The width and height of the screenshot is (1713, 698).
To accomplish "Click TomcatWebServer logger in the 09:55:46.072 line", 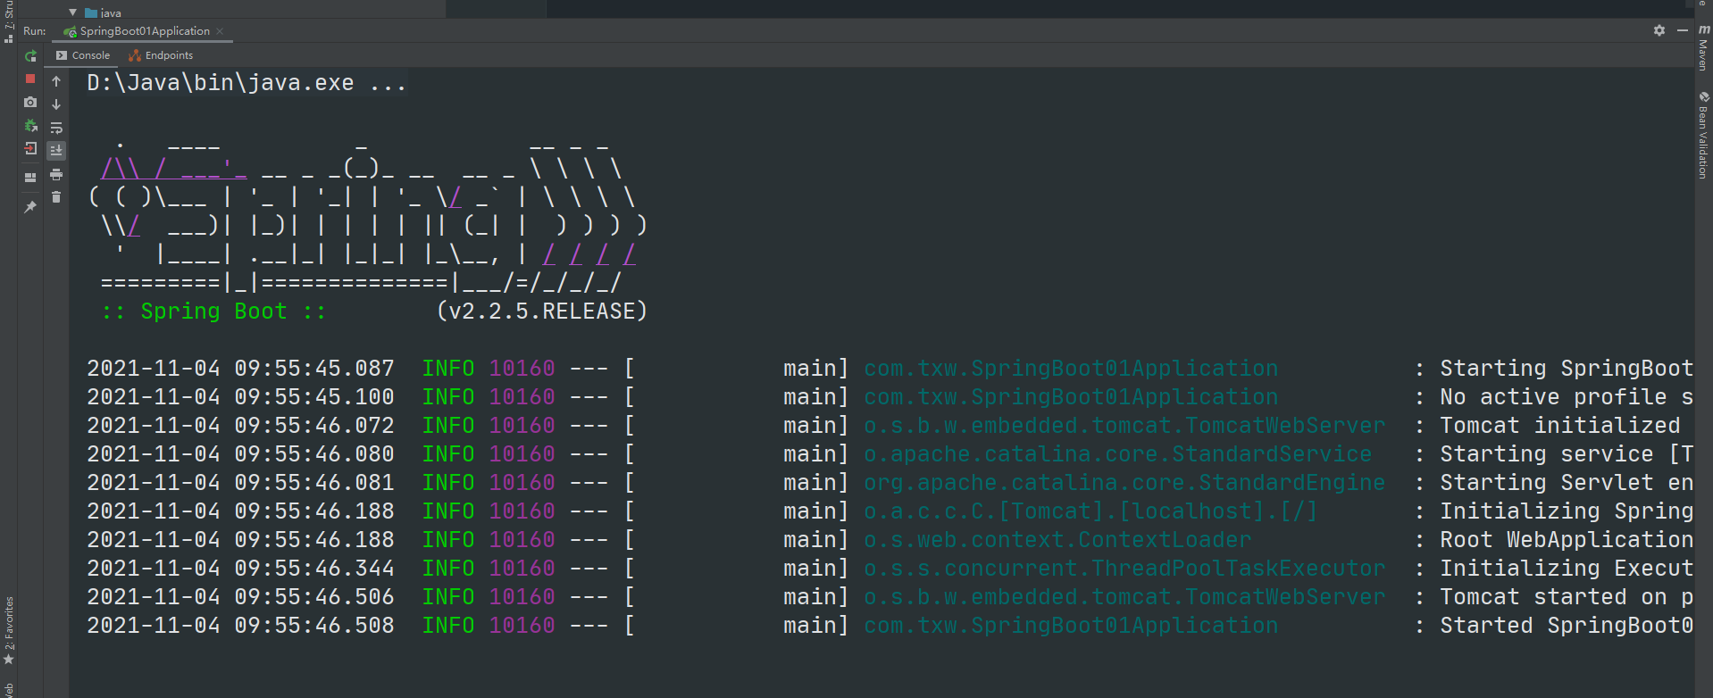I will click(x=1124, y=426).
